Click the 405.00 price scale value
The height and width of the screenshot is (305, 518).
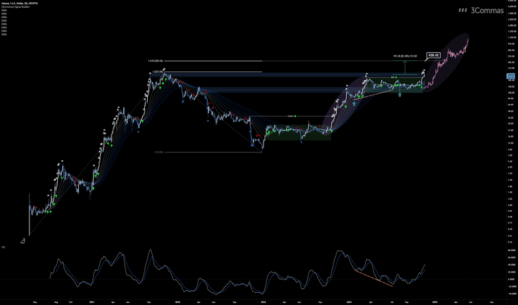tap(511, 62)
